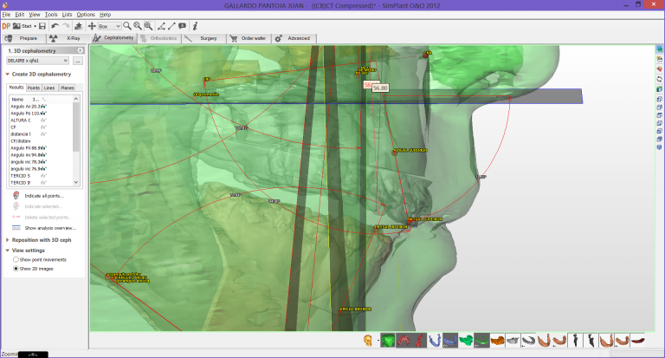The width and height of the screenshot is (665, 358).
Task: Select Show point movements radio button
Action: [x=16, y=259]
